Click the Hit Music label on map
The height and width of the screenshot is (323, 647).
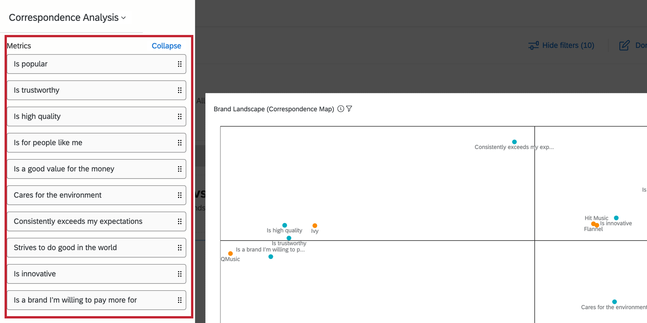tap(596, 218)
